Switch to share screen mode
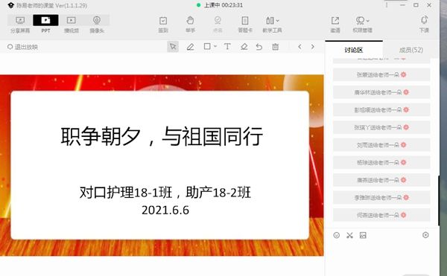The image size is (447, 276). (20, 25)
